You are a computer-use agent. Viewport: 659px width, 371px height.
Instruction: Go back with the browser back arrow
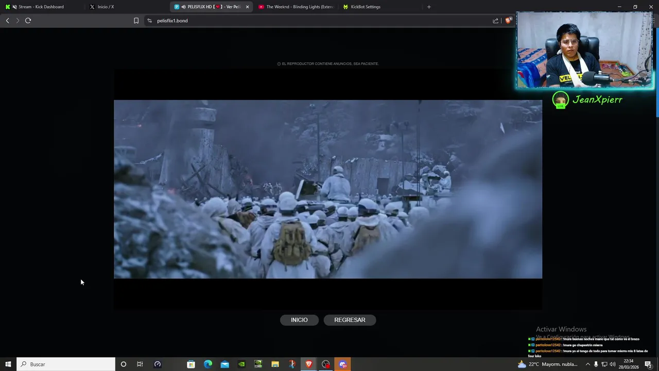[x=7, y=21]
